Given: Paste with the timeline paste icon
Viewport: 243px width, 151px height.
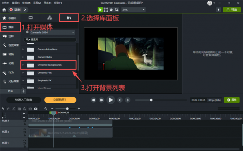Looking at the screenshot, I should (x=25, y=109).
